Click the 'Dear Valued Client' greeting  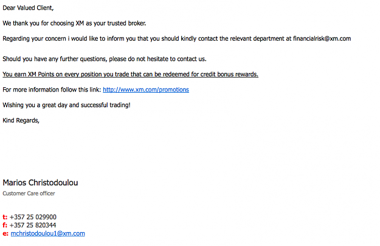(28, 8)
